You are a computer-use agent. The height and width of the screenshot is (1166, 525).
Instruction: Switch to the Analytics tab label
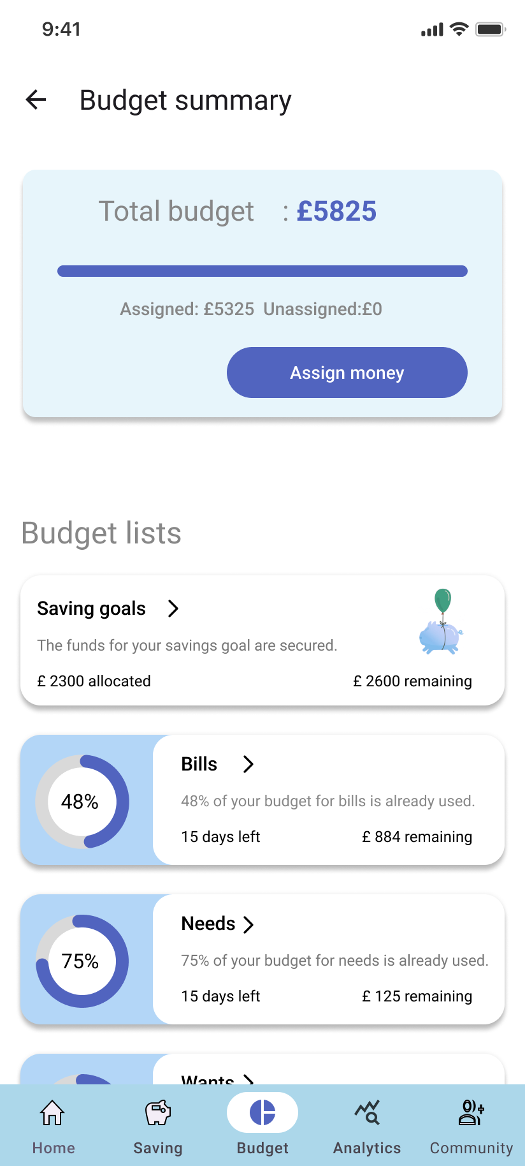tap(367, 1148)
